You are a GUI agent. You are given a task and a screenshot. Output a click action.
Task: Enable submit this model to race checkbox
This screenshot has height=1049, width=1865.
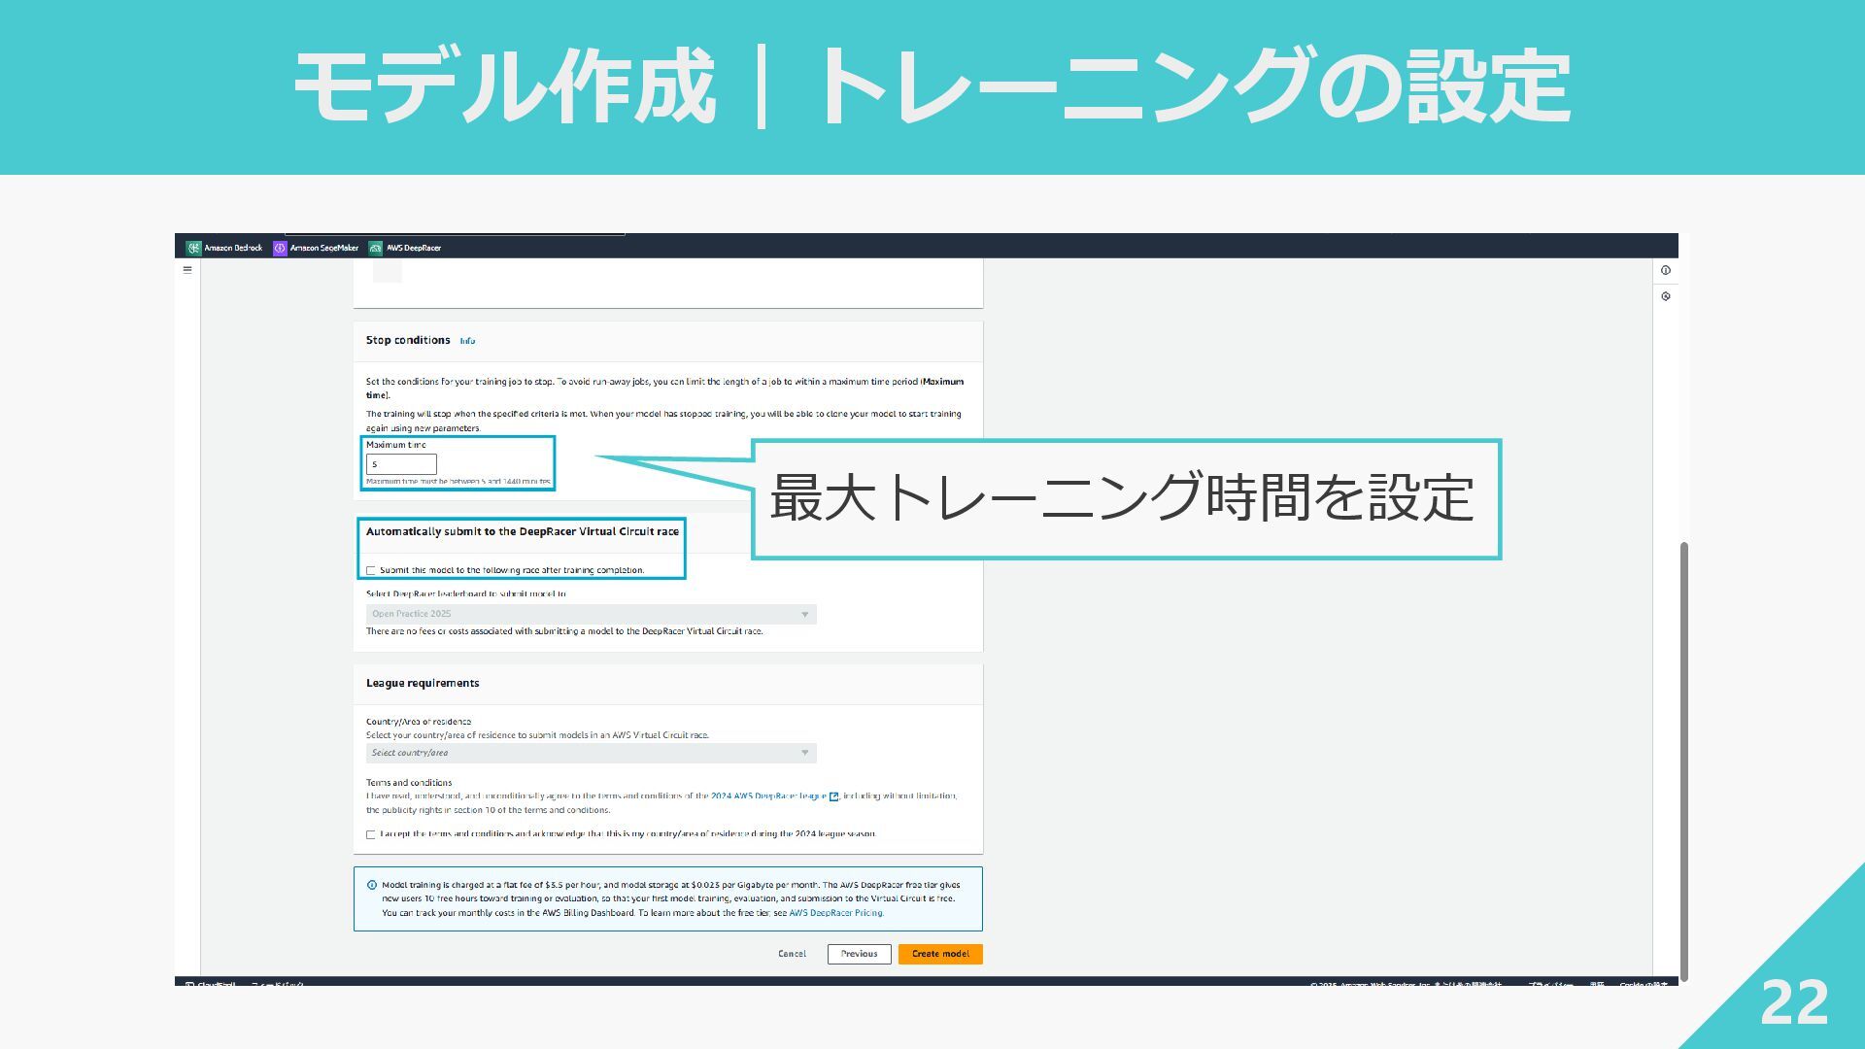click(371, 570)
